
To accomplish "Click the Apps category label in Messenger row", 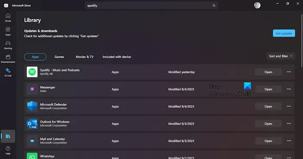I will (x=115, y=89).
